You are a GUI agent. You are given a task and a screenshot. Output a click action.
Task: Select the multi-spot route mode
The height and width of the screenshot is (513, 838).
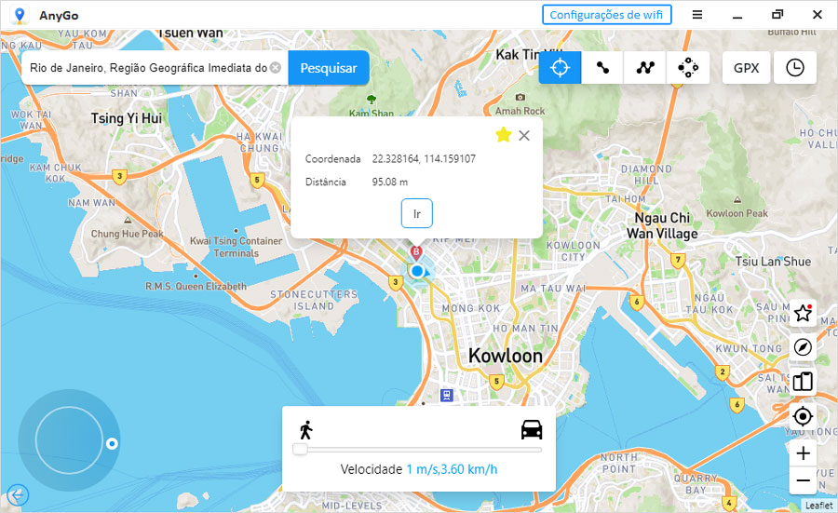[645, 68]
